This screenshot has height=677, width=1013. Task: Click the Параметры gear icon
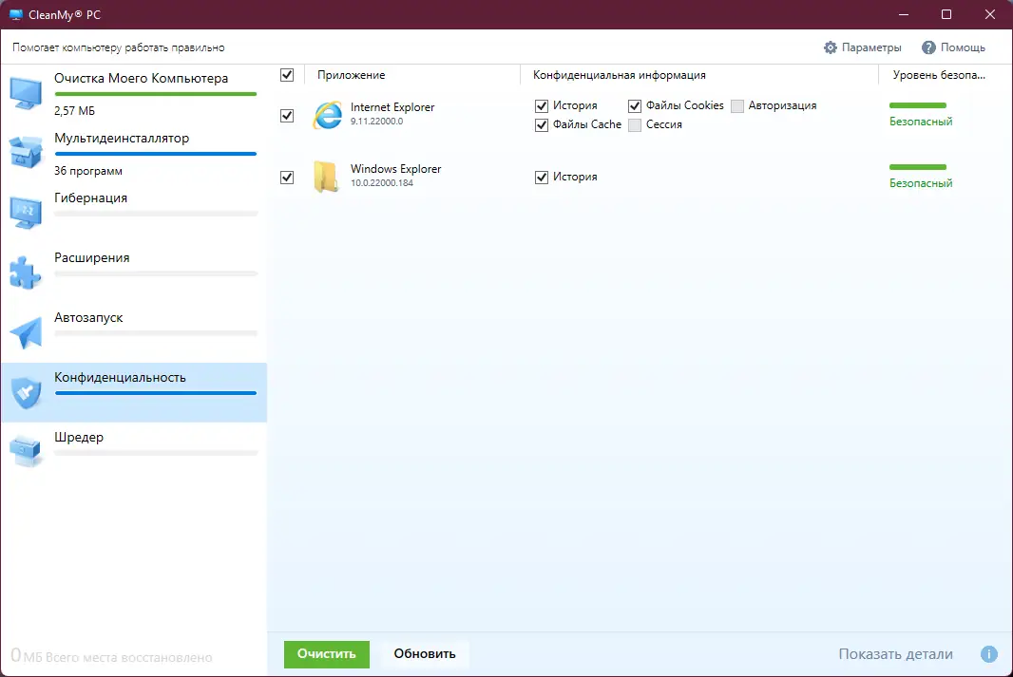(831, 47)
